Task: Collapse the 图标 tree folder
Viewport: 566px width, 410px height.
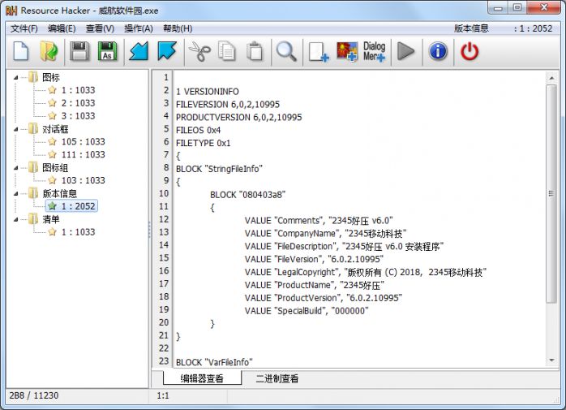Action: (x=16, y=77)
